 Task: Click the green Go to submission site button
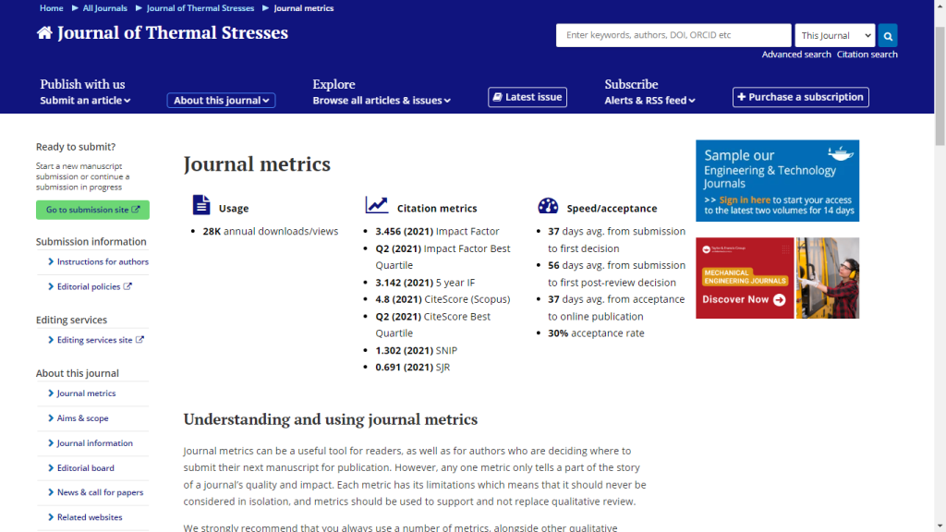point(92,210)
